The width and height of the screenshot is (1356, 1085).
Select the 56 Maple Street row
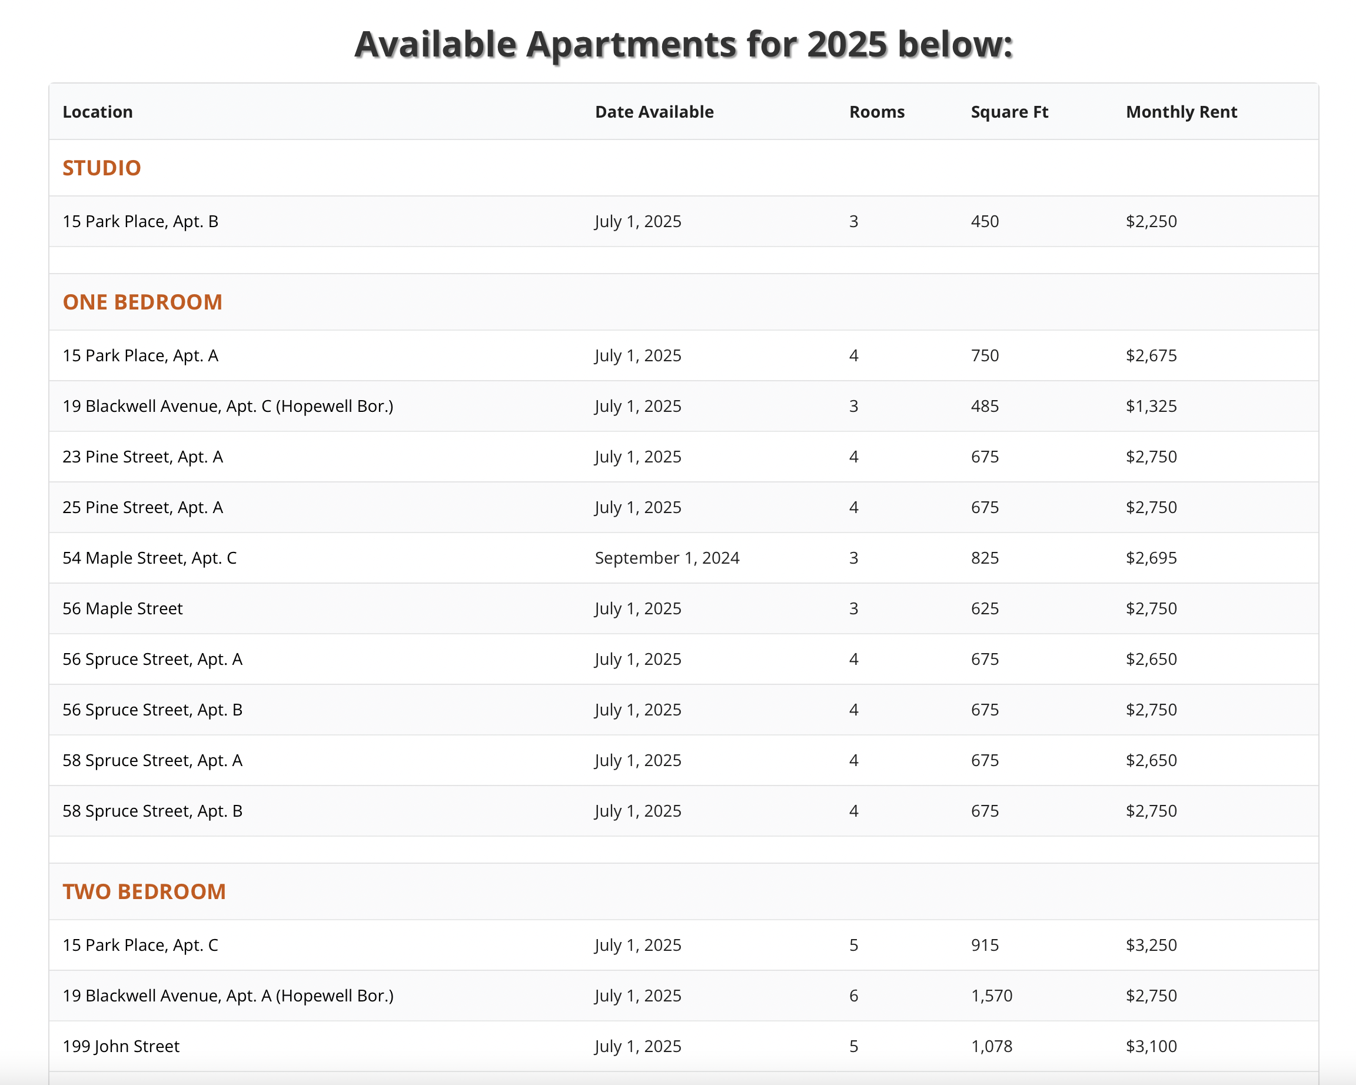(x=122, y=608)
